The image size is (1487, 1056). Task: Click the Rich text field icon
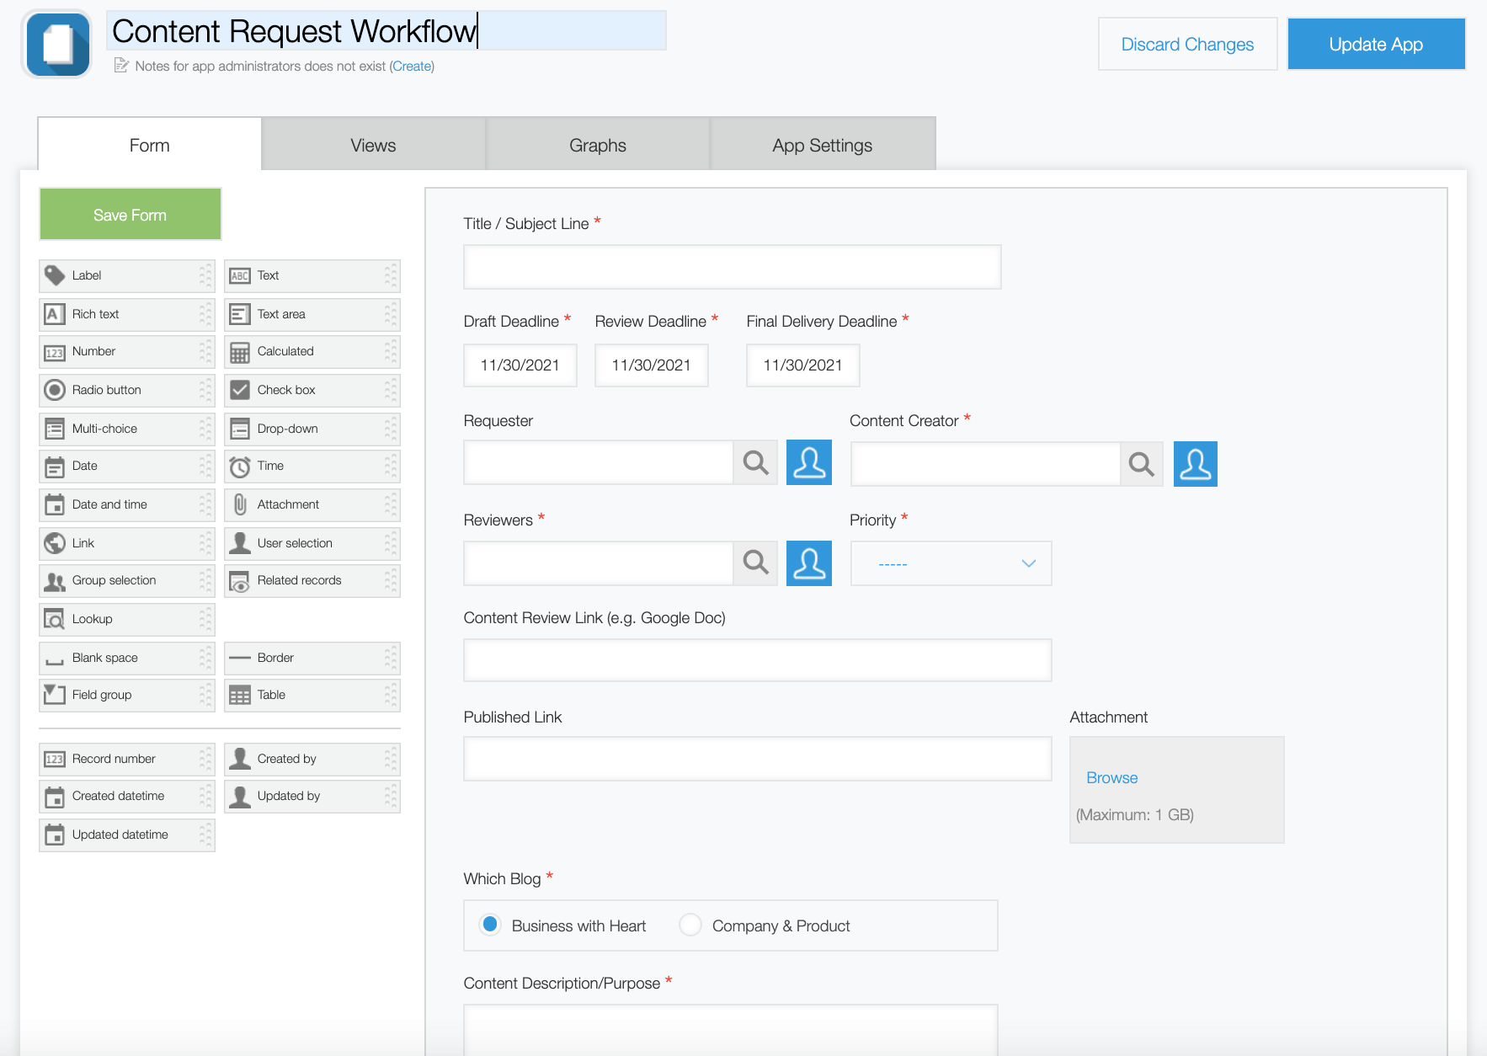point(54,313)
